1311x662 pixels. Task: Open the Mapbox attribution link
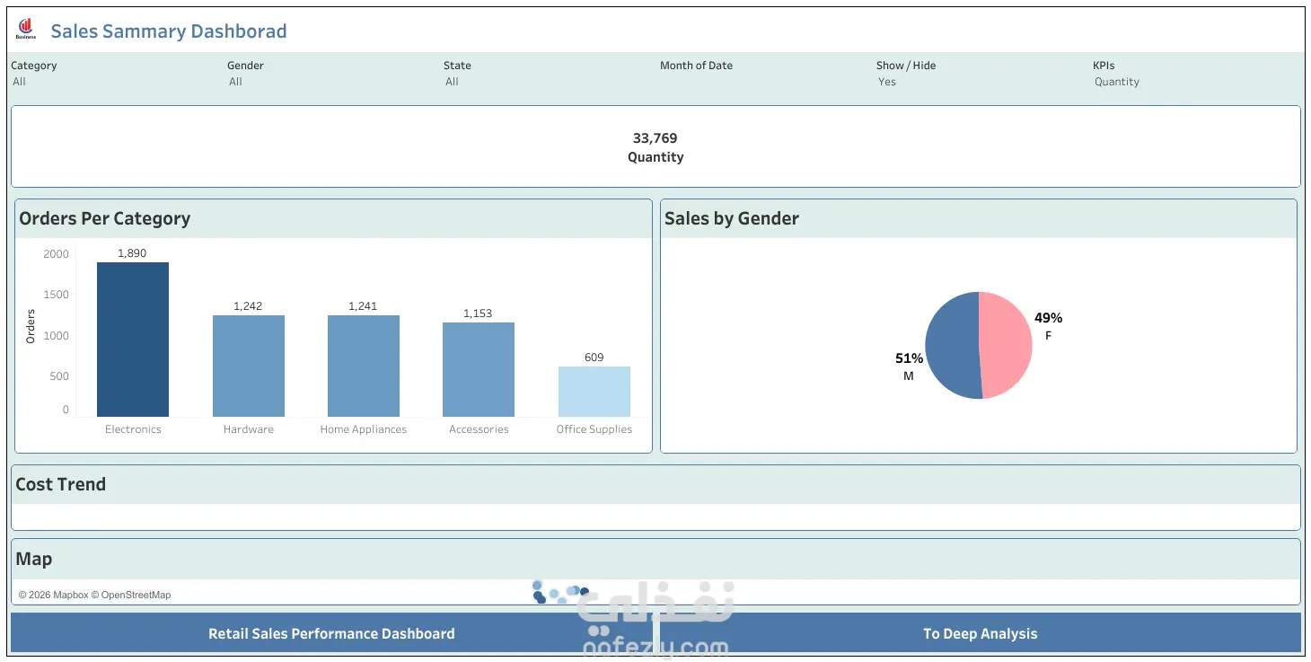tap(54, 595)
